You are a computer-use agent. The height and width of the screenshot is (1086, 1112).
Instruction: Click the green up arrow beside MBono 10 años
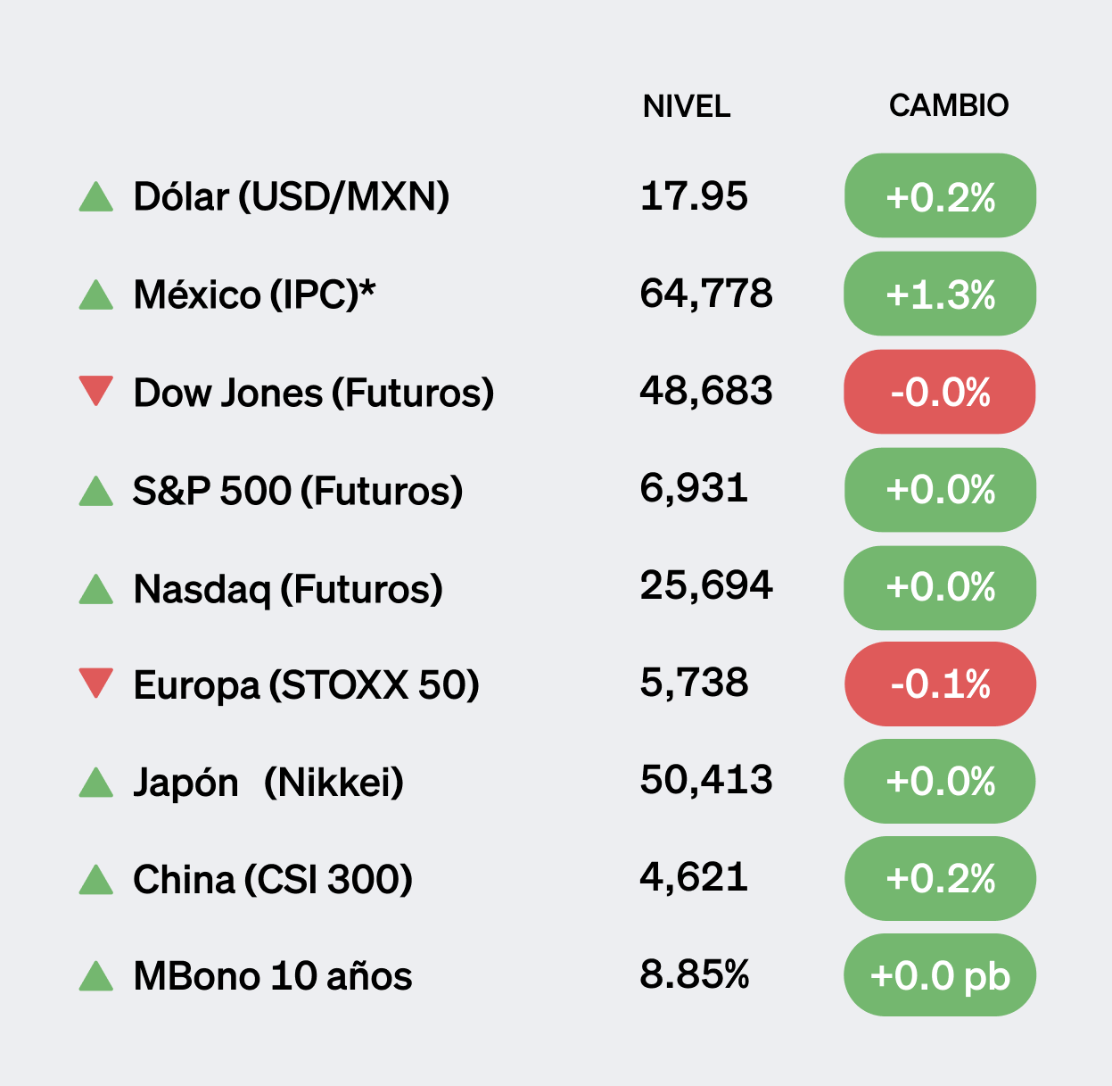click(96, 976)
